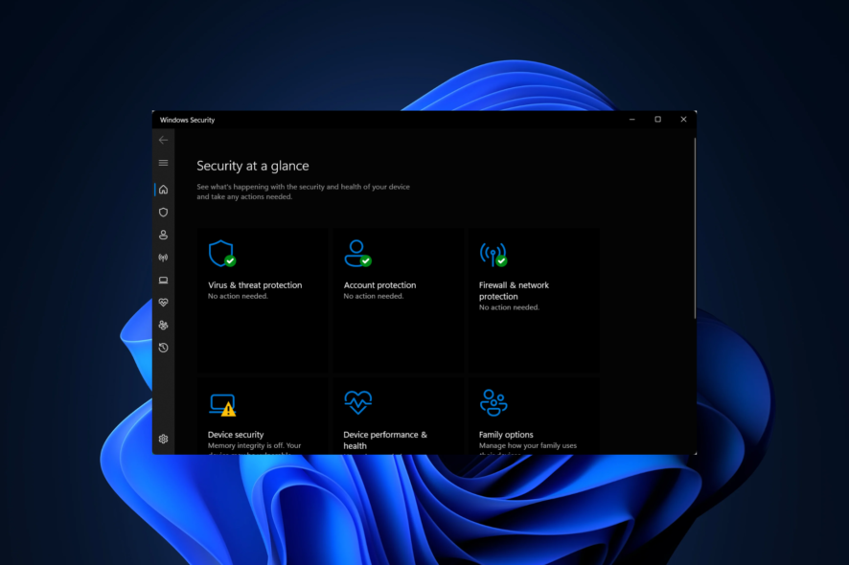Viewport: 849px width, 565px height.
Task: Select Firewall & network protection sidebar icon
Action: [x=163, y=258]
